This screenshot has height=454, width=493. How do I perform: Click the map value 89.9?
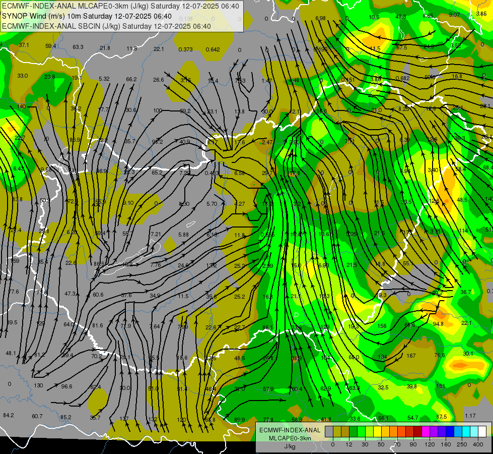[240, 420]
